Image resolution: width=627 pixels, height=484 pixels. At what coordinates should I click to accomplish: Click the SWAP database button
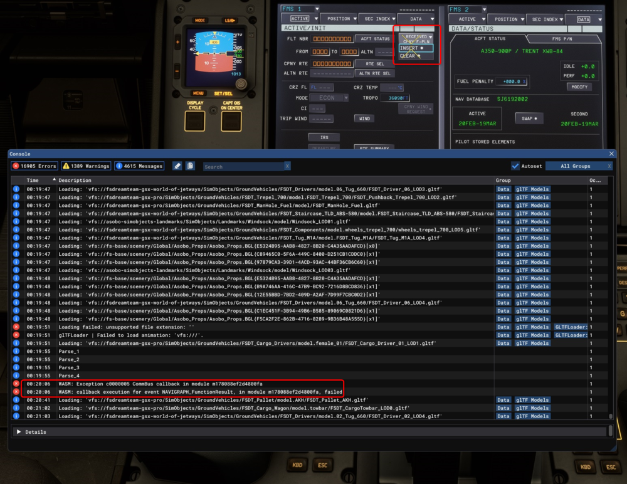529,118
